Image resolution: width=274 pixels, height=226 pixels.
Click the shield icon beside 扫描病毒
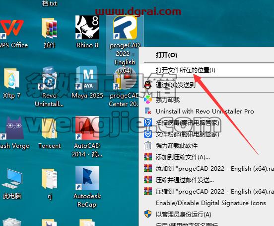pyautogui.click(x=148, y=122)
